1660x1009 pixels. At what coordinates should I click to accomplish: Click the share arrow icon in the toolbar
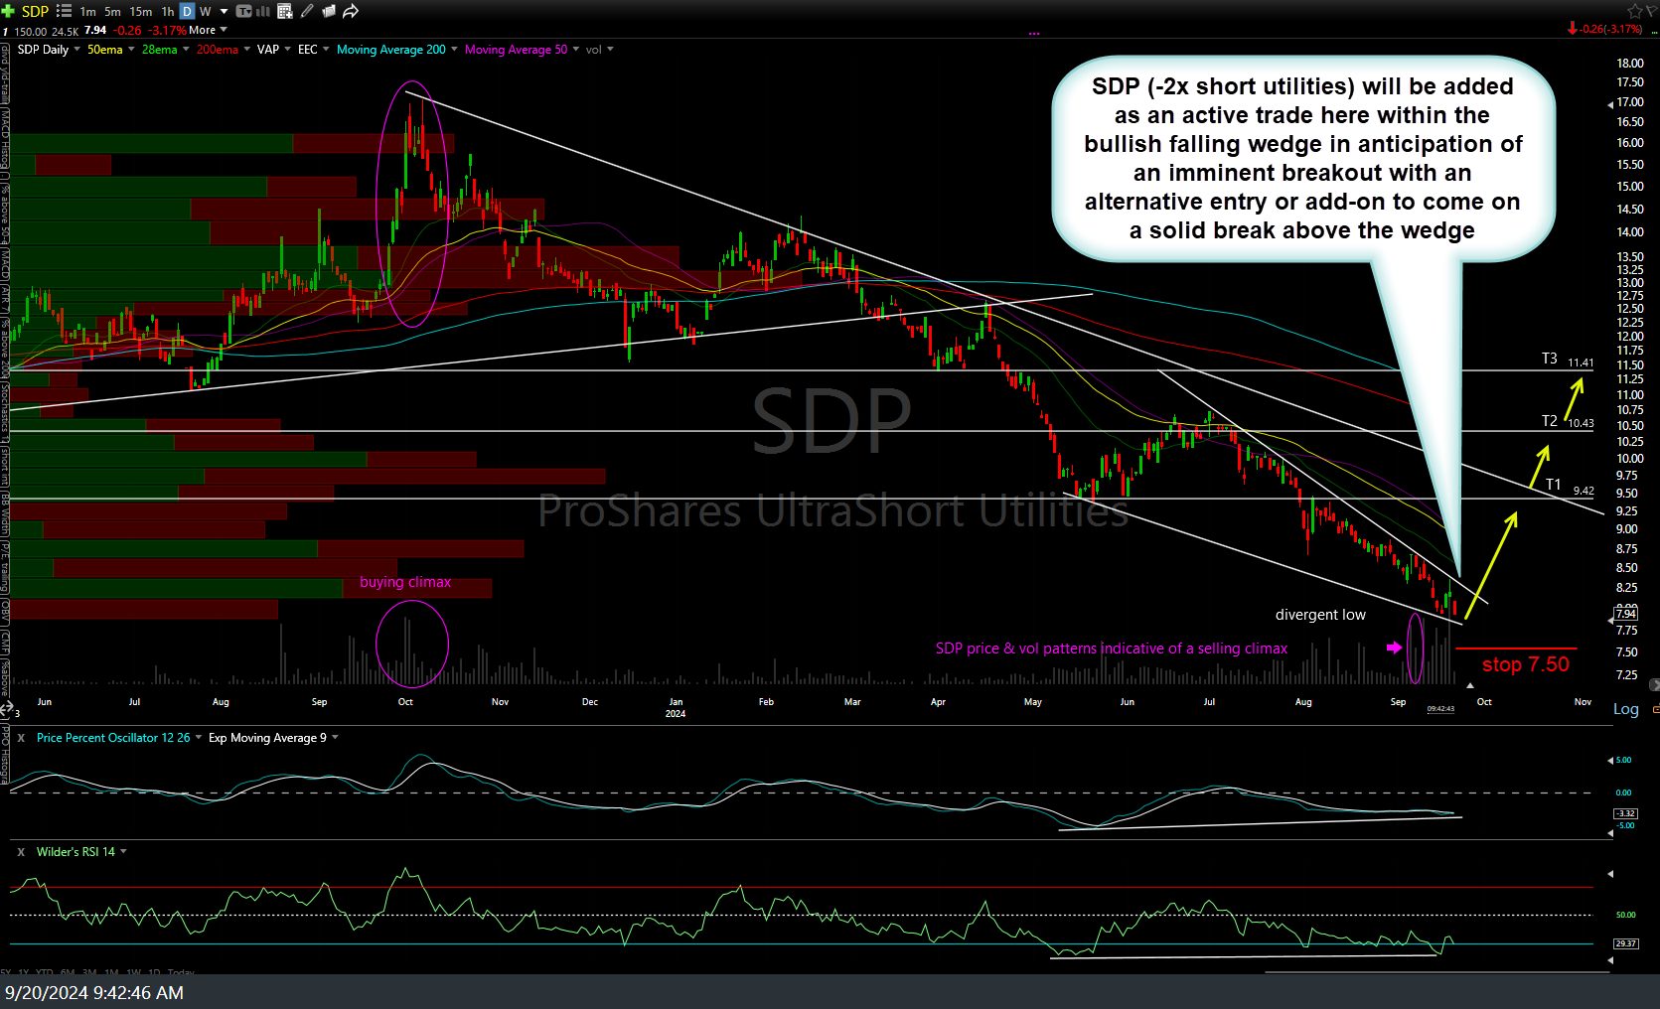coord(350,11)
